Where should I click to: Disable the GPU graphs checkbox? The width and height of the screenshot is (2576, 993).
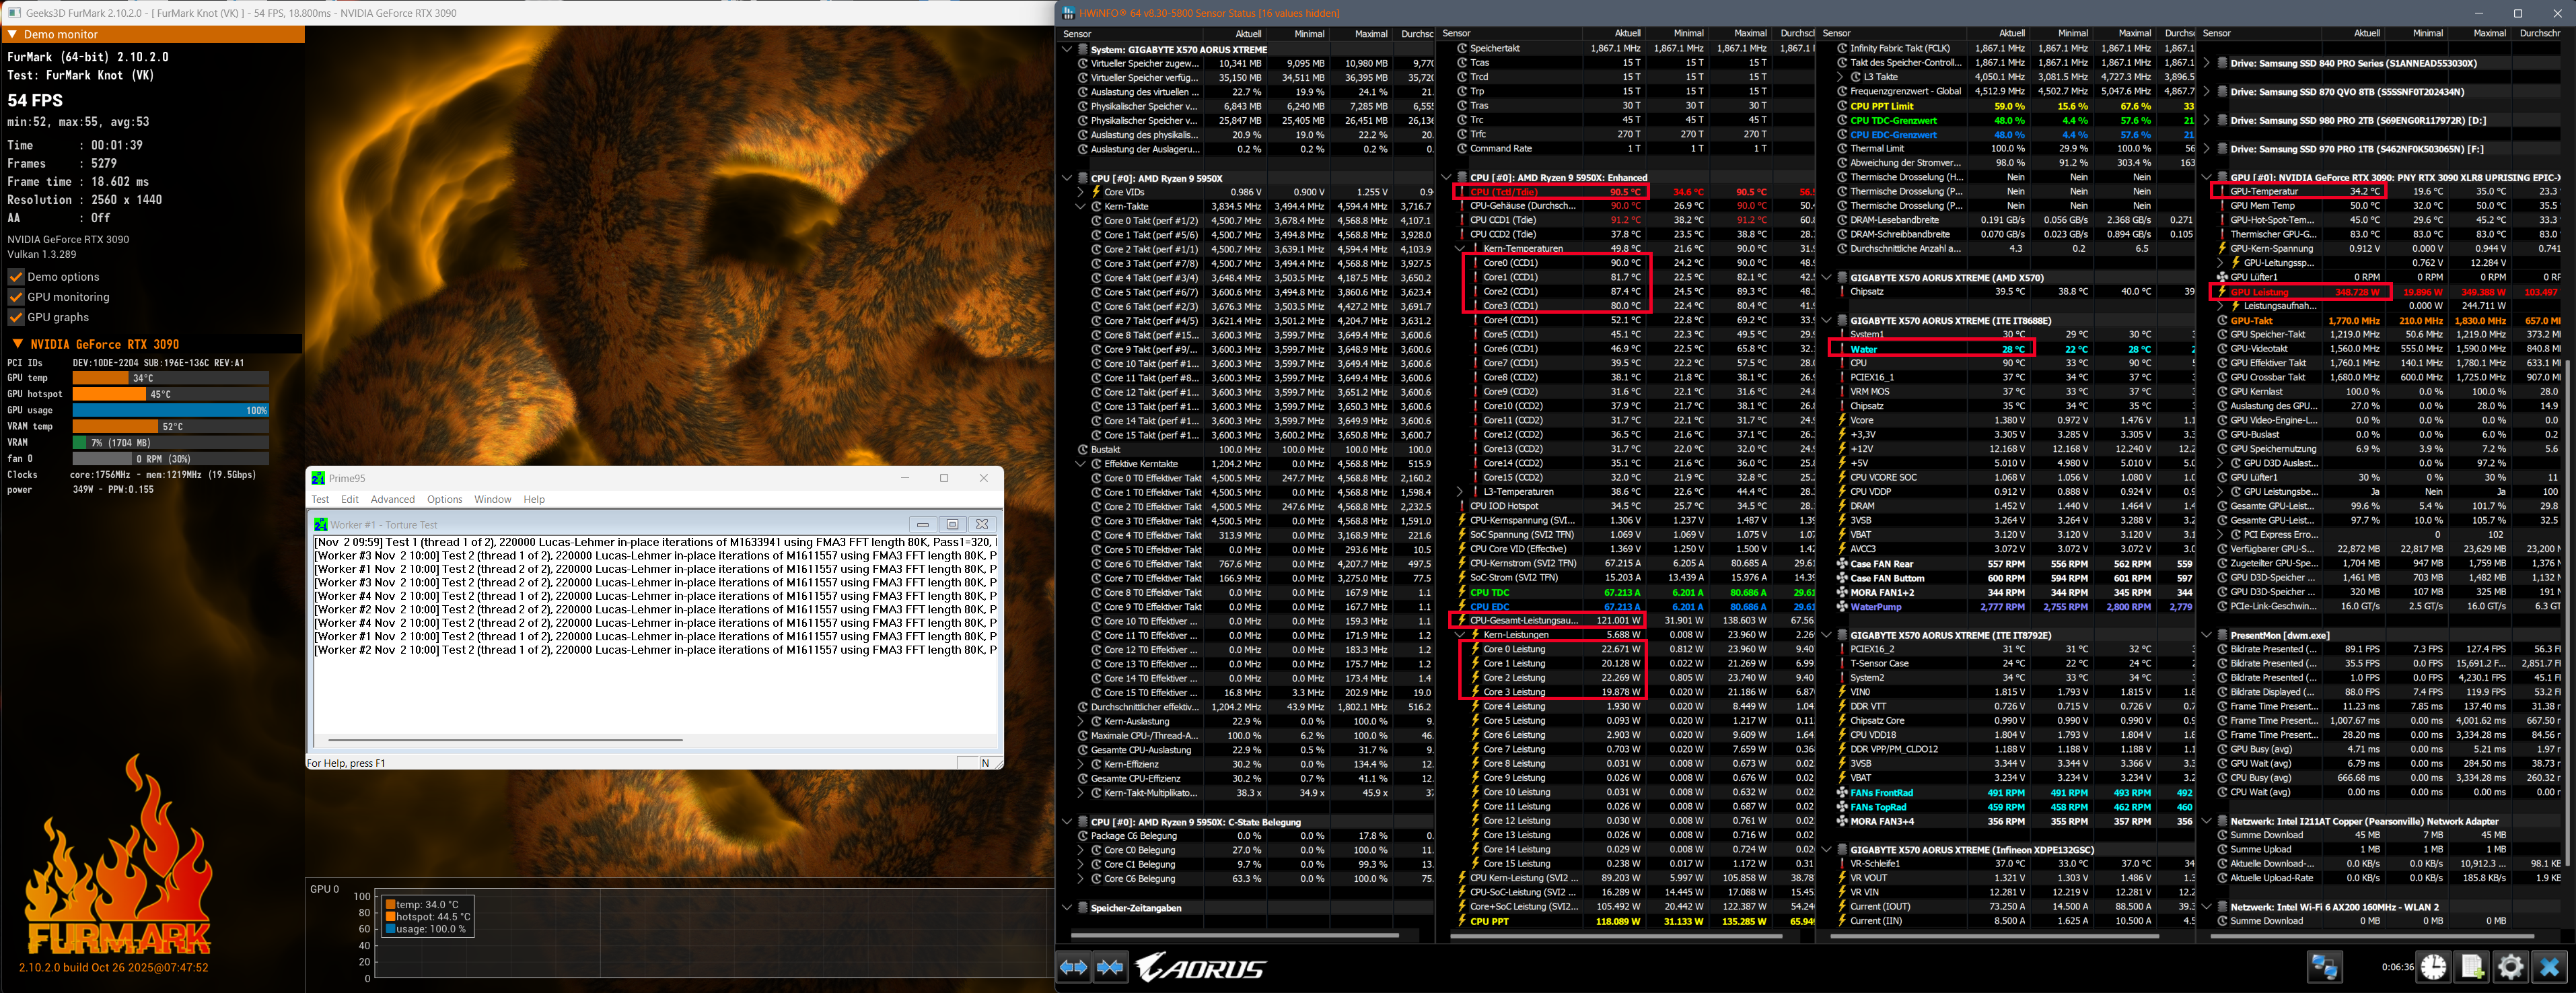16,317
